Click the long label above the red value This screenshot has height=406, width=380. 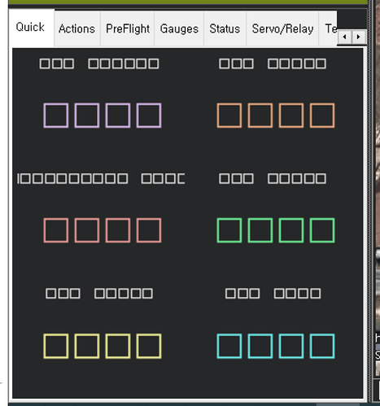101,179
